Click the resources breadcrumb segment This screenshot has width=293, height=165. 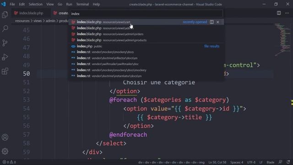coord(22,21)
